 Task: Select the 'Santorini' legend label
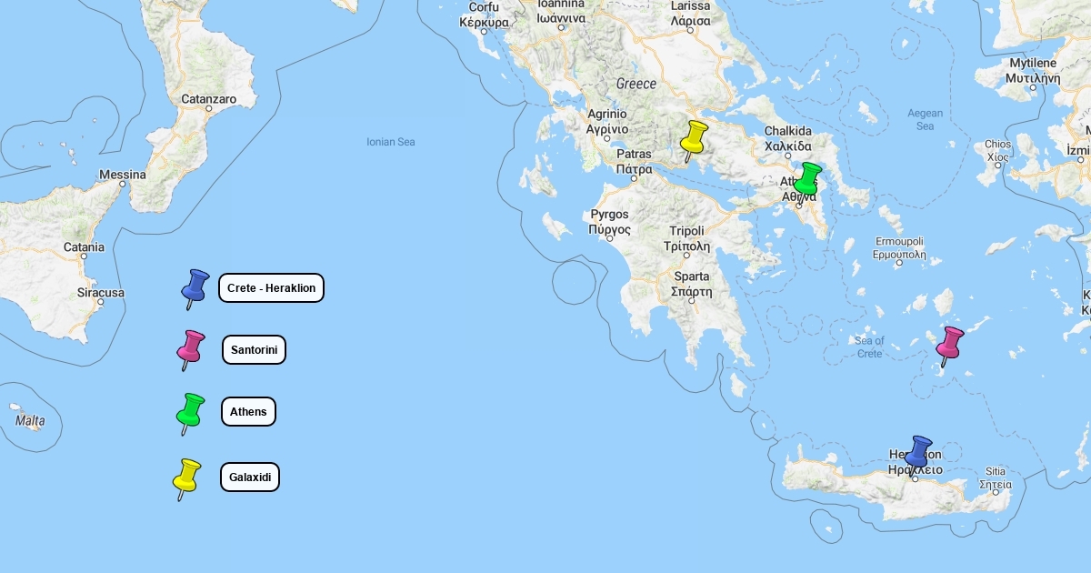(x=254, y=350)
